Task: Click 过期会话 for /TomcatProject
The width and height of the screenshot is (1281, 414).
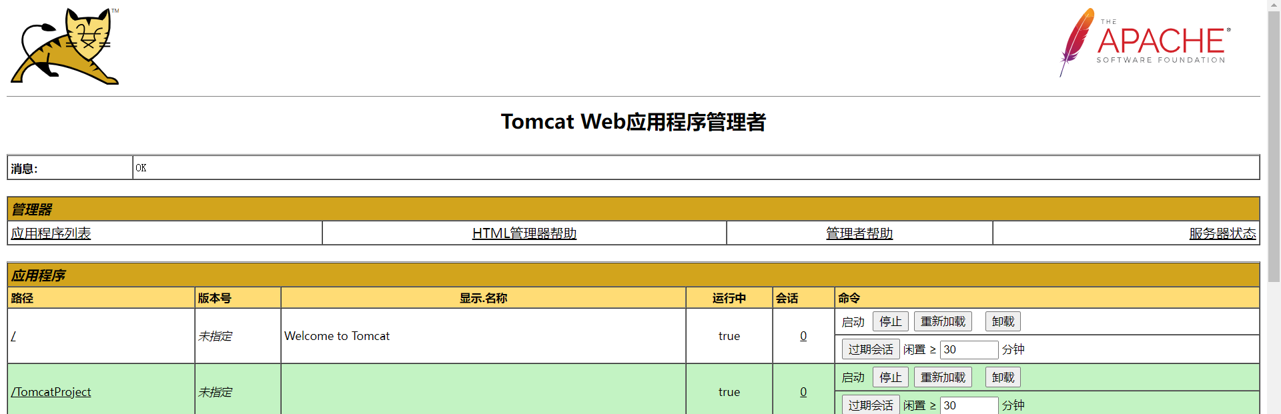Action: pyautogui.click(x=871, y=405)
